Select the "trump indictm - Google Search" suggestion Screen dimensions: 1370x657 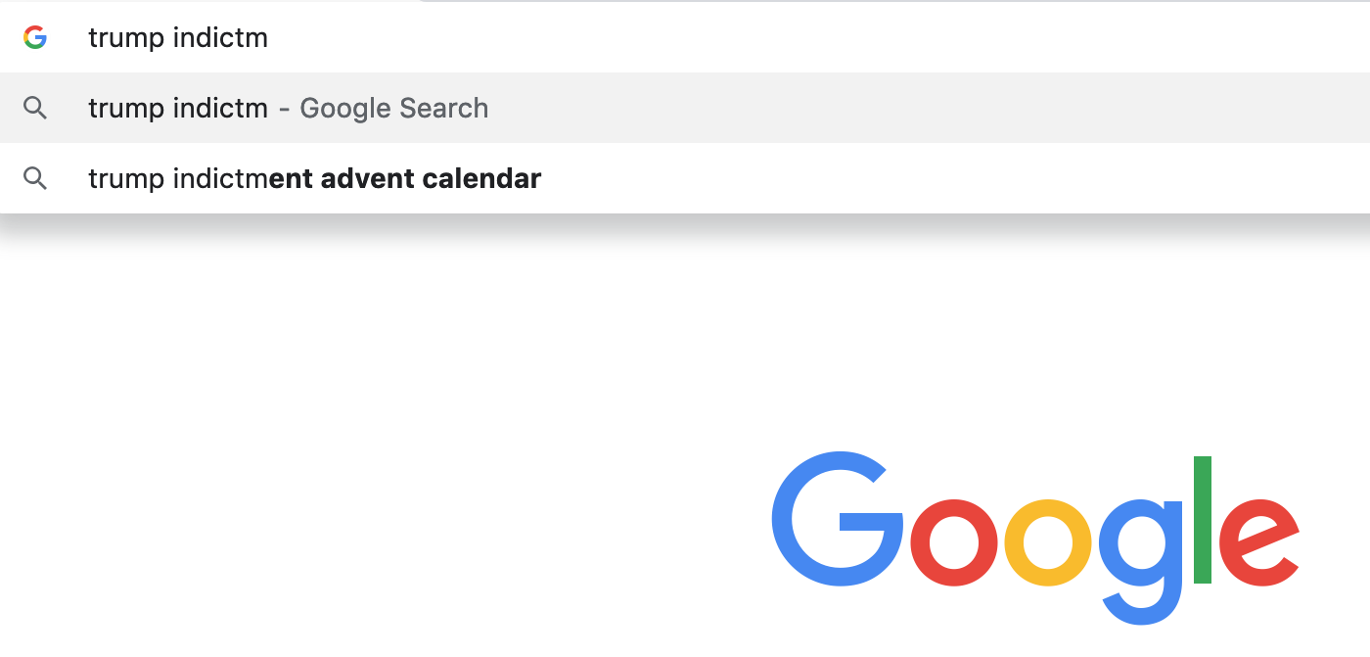click(x=685, y=108)
